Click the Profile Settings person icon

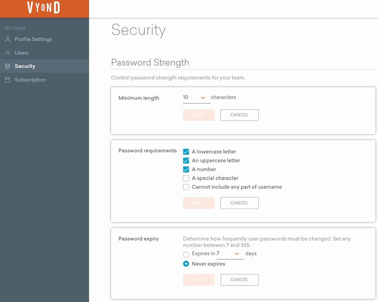tap(8, 39)
